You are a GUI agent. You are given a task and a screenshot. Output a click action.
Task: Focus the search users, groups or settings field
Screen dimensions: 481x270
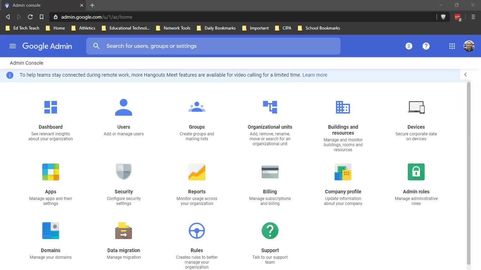click(213, 46)
